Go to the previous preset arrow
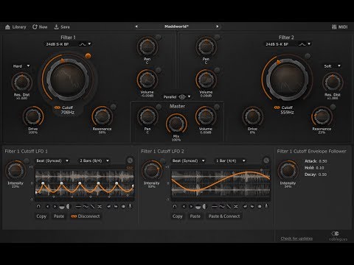 136,26
